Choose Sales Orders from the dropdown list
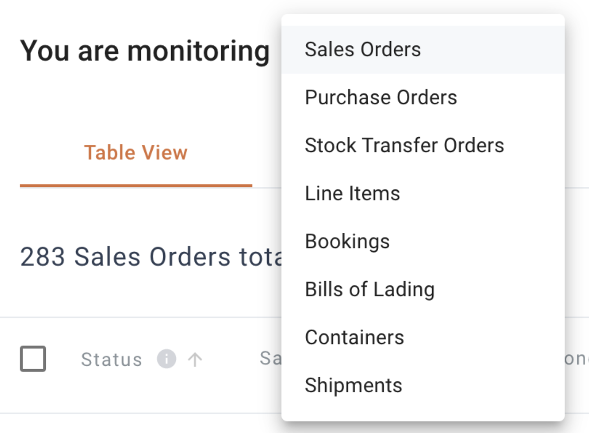The width and height of the screenshot is (589, 433). coord(423,50)
